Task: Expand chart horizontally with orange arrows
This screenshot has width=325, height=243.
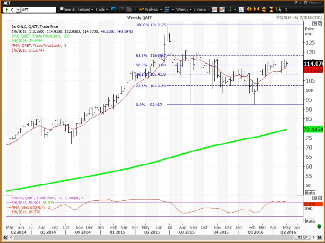Action: tap(249, 9)
